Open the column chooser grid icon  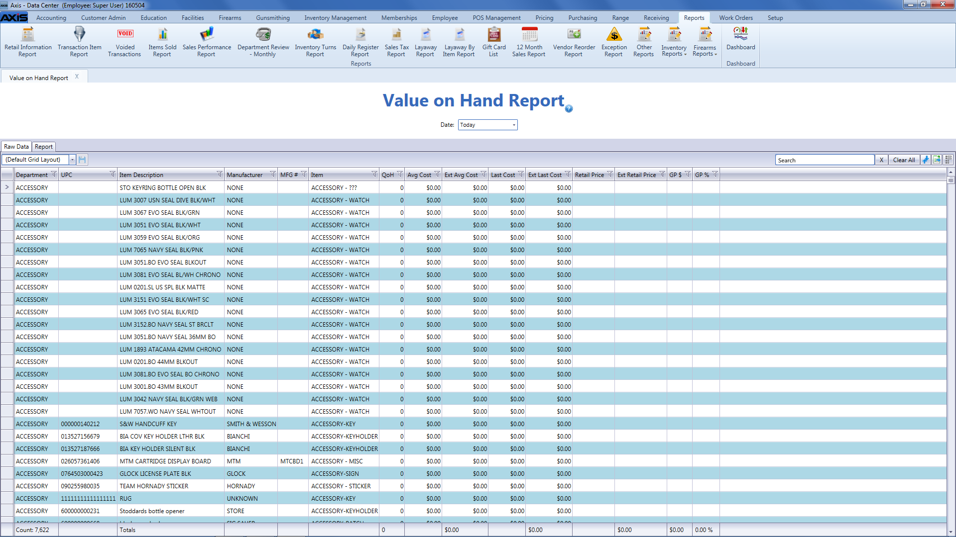pos(949,160)
